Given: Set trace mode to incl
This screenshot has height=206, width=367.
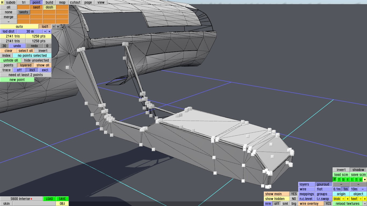Looking at the screenshot, I should [x=32, y=70].
